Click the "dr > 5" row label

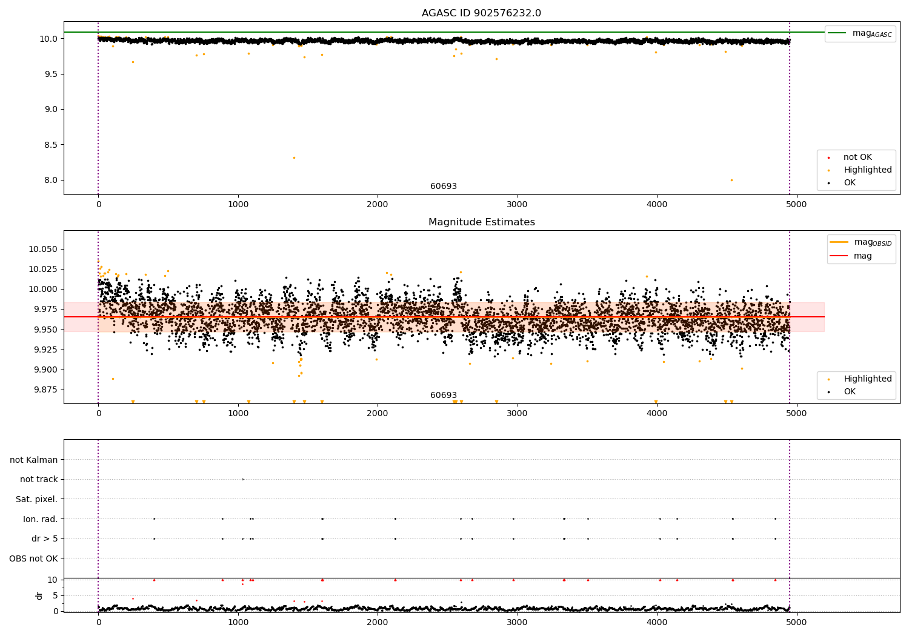[x=45, y=538]
